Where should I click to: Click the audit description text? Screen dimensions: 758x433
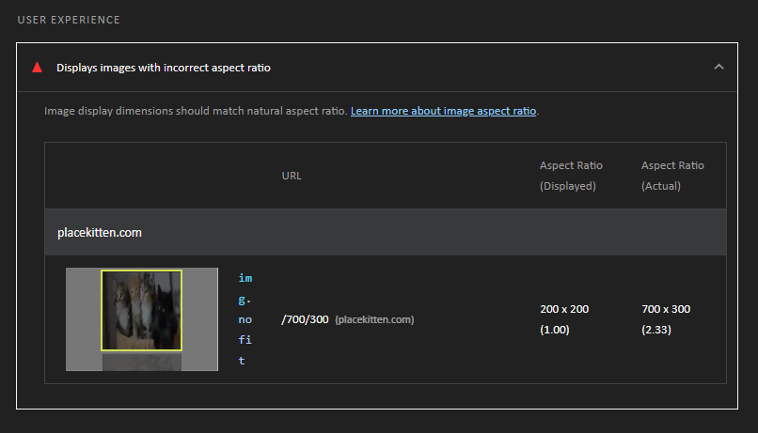click(x=196, y=111)
